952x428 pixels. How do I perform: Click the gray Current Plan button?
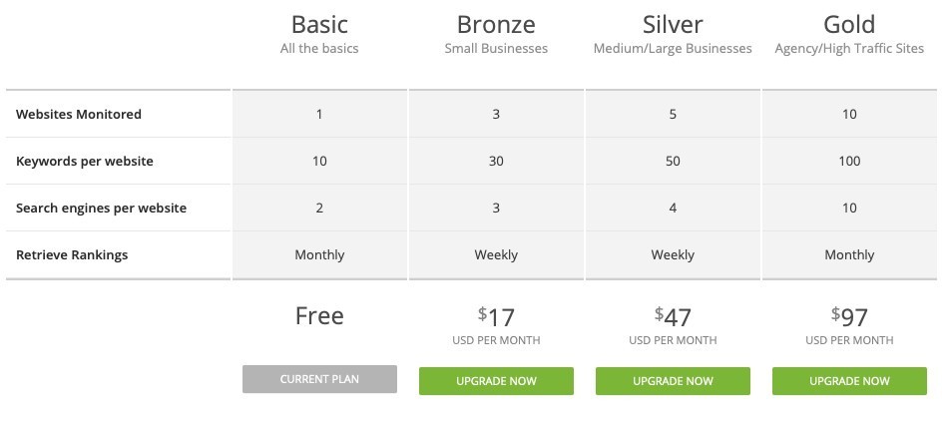[x=319, y=379]
